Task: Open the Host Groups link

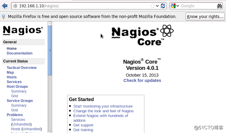Action: [x=17, y=87]
